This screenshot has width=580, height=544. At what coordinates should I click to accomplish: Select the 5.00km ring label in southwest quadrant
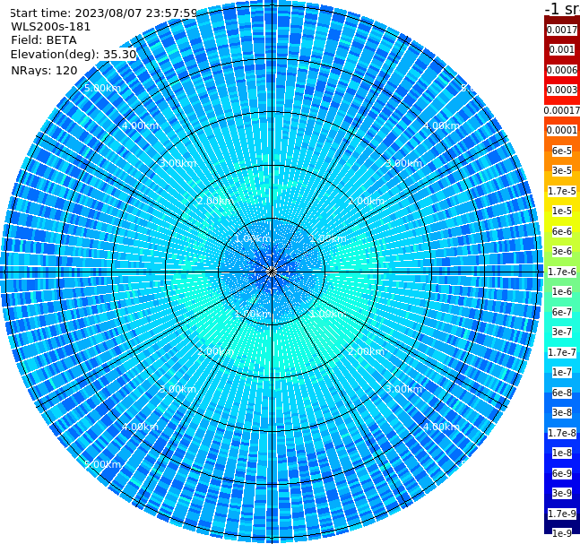(x=102, y=464)
